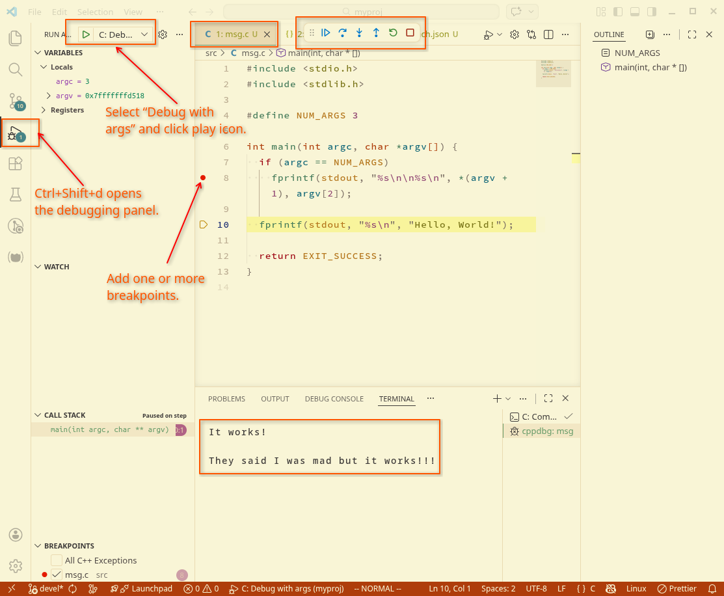Toggle the secondary side bar visibility
The image size is (724, 596).
pos(652,12)
